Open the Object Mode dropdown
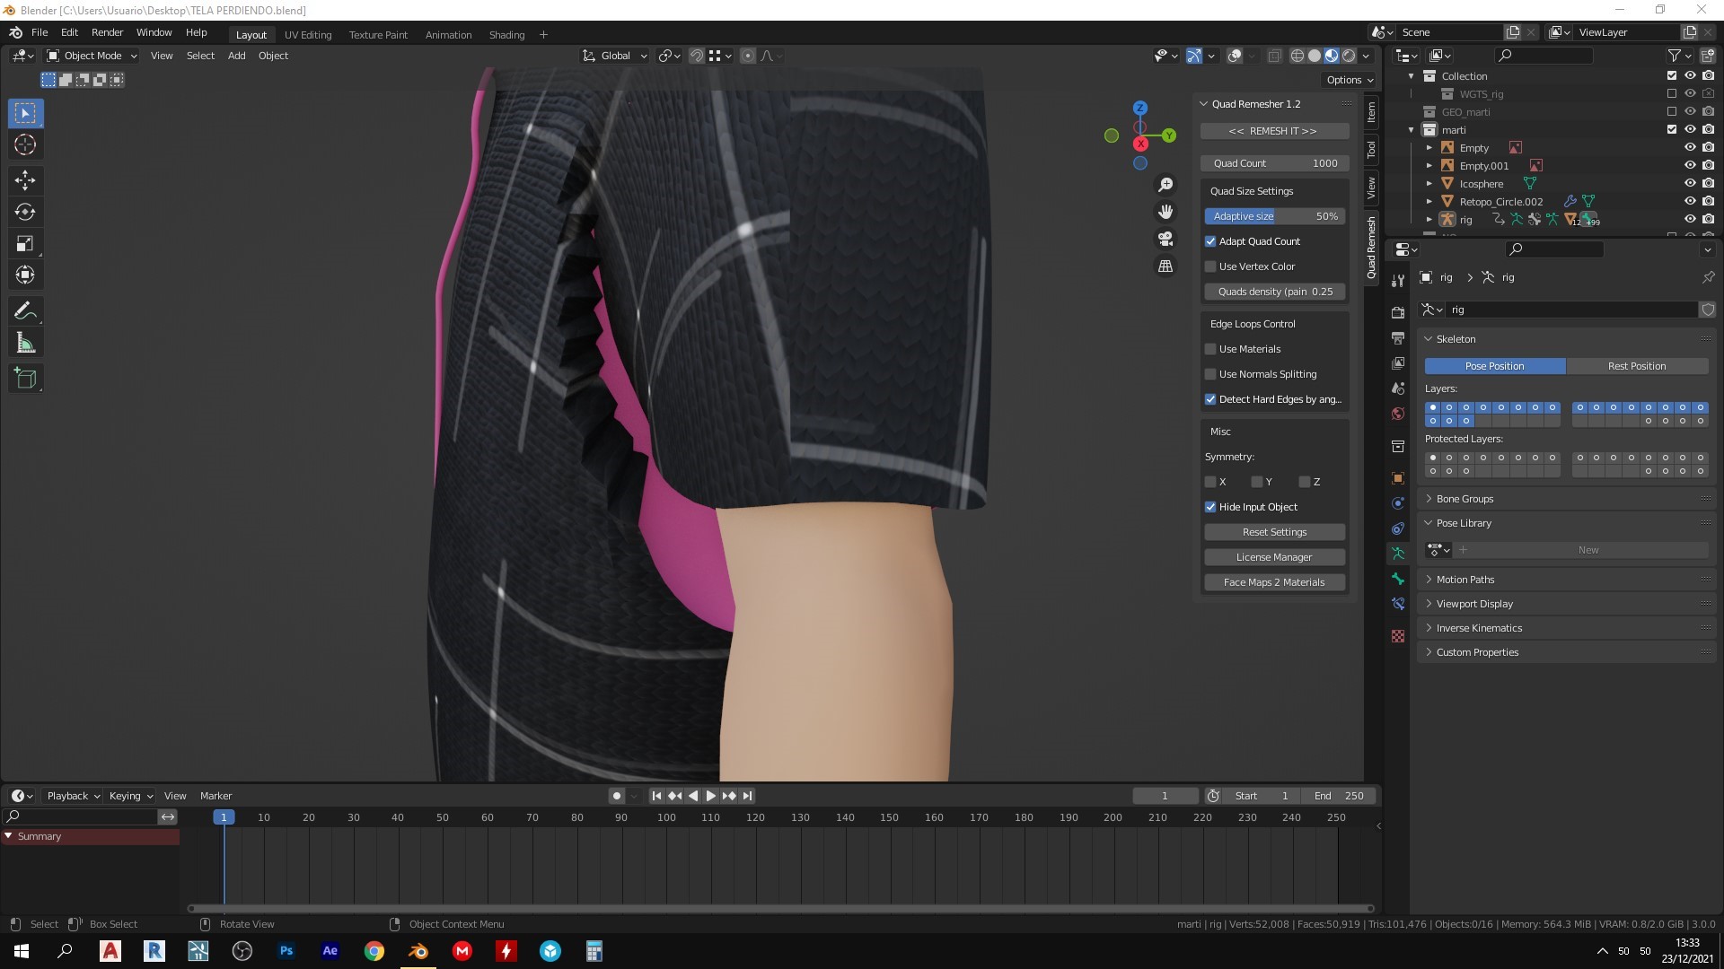Screen dimensions: 1724x969 92,56
